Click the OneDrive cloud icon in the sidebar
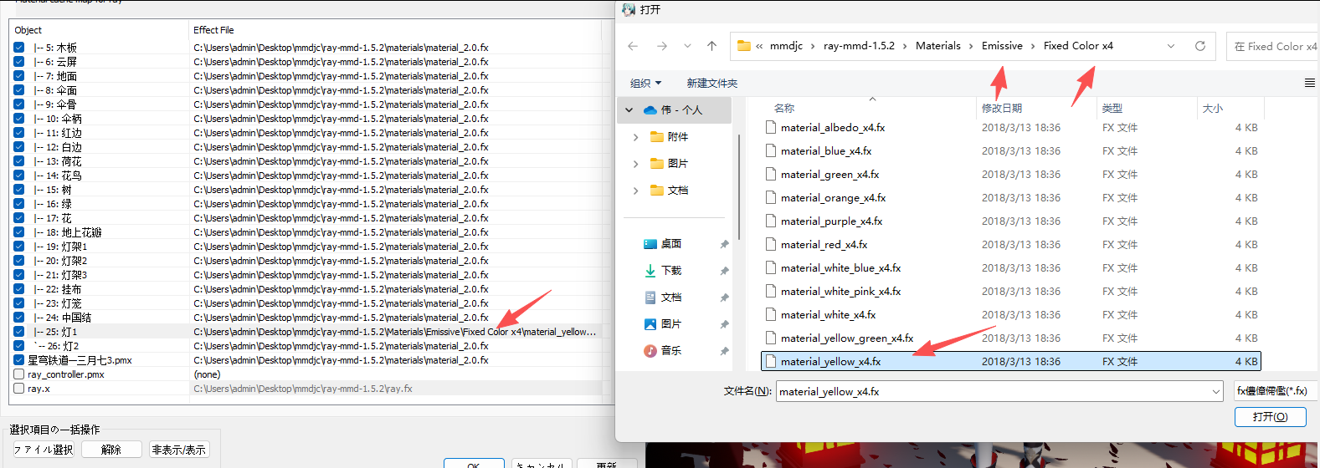This screenshot has width=1320, height=468. pos(650,109)
